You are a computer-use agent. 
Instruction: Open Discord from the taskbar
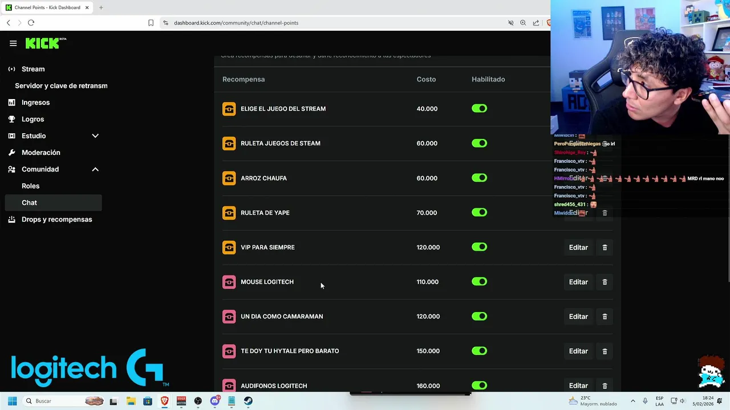pos(215,401)
